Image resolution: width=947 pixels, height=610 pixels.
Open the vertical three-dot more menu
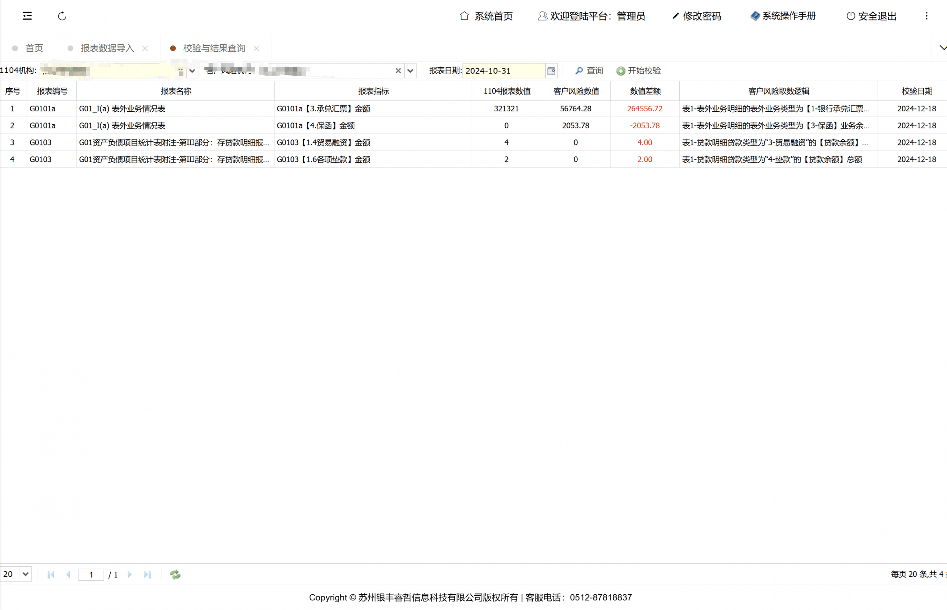coord(926,16)
